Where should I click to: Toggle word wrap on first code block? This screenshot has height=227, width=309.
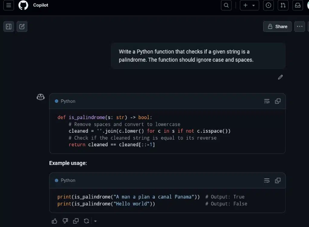pos(267,101)
